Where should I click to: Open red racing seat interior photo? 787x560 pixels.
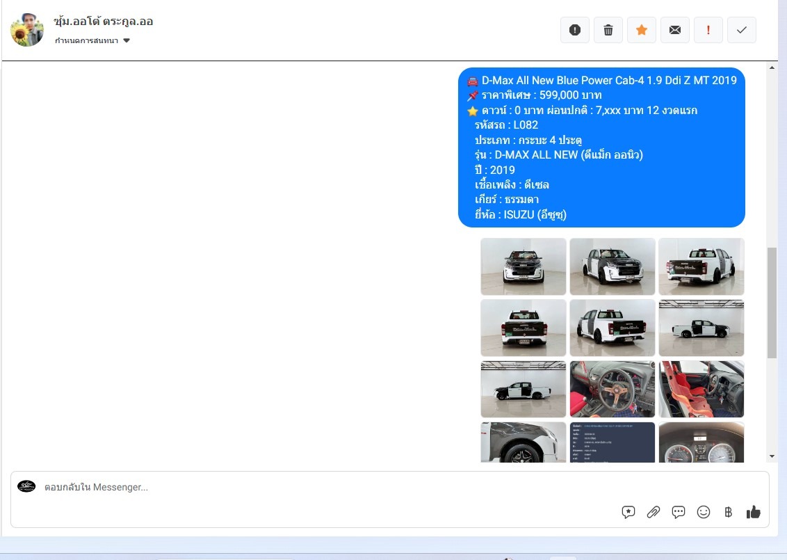click(701, 390)
